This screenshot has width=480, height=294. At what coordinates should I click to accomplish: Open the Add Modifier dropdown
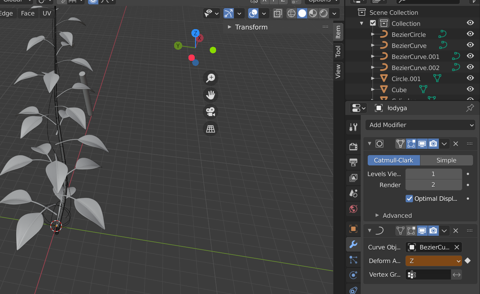click(420, 125)
